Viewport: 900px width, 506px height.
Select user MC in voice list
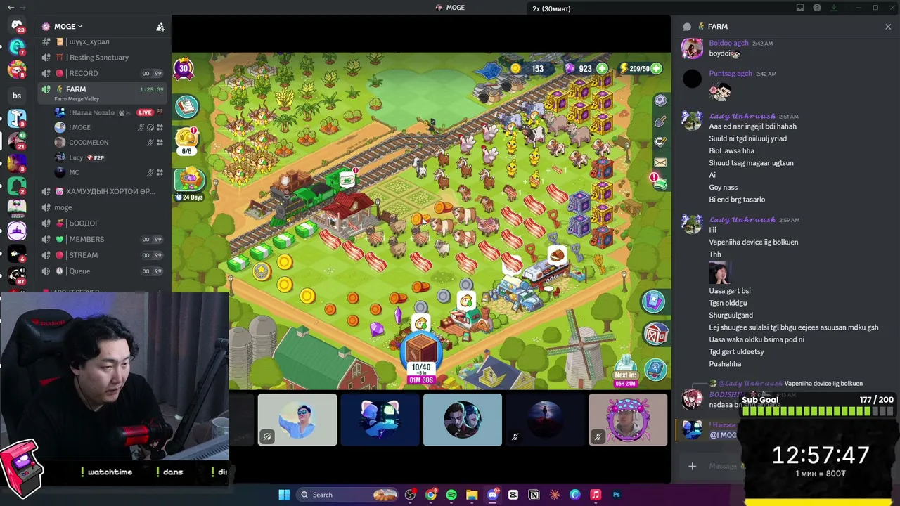74,172
